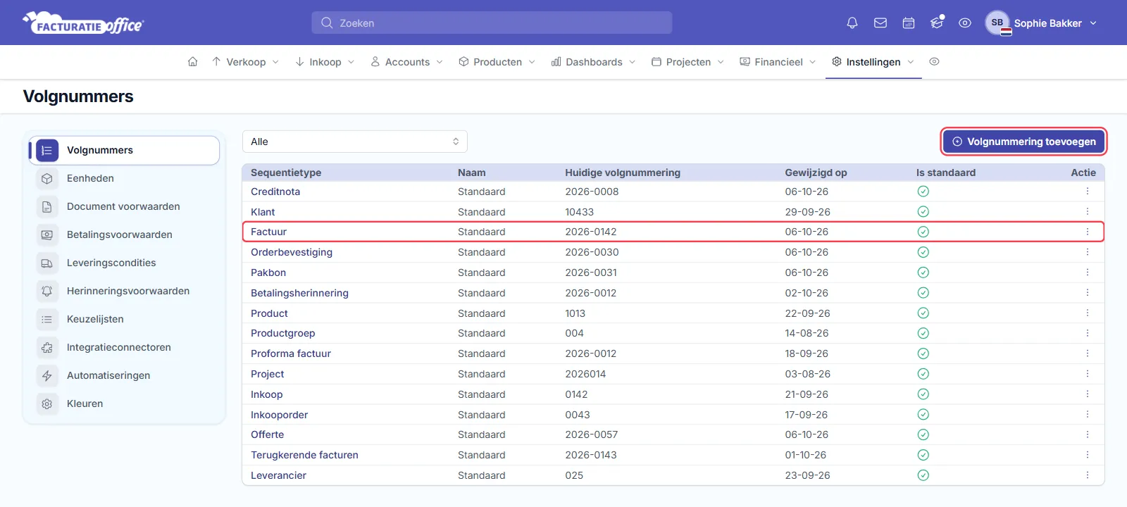
Task: Open the action menu for the Leverancier row
Action: click(1088, 475)
